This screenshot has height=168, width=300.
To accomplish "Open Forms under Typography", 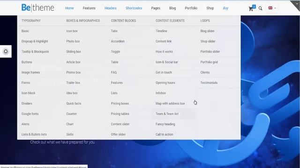I will coord(26,83).
